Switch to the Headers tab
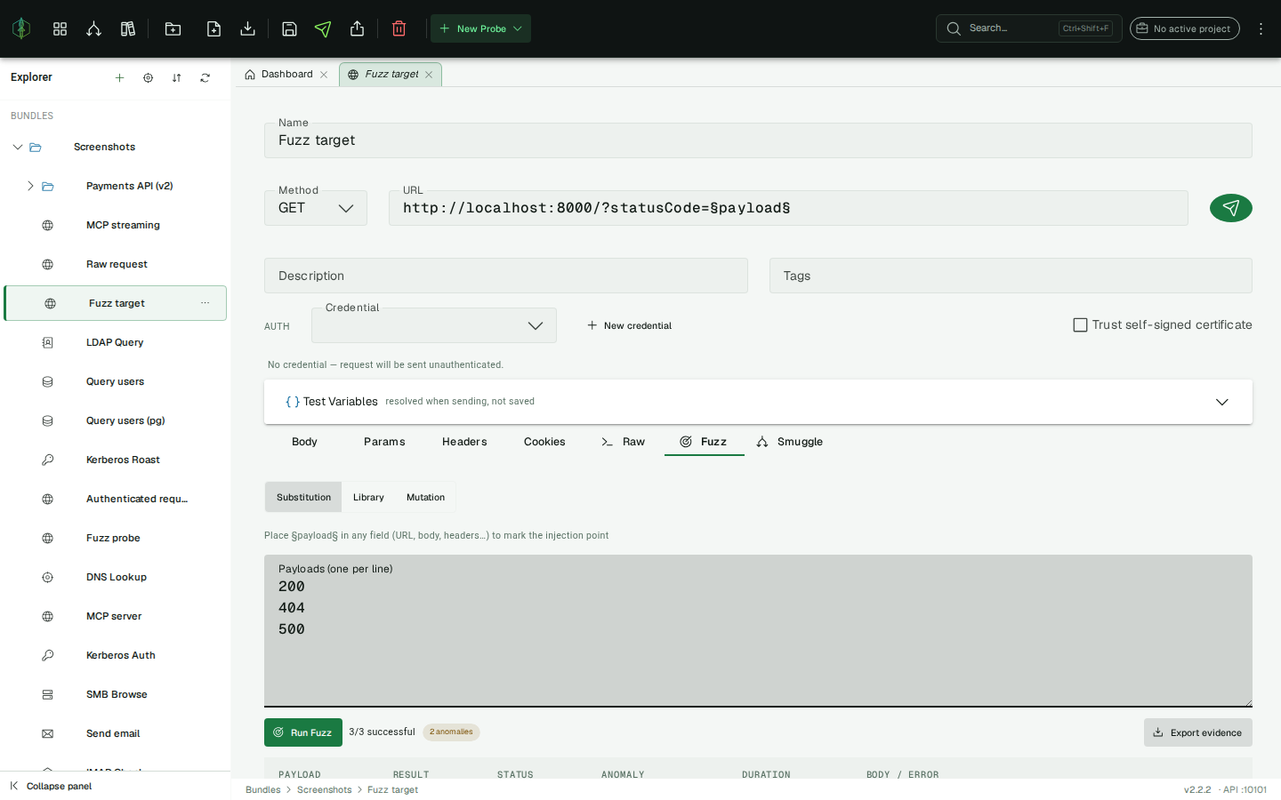This screenshot has height=800, width=1281. [x=464, y=442]
